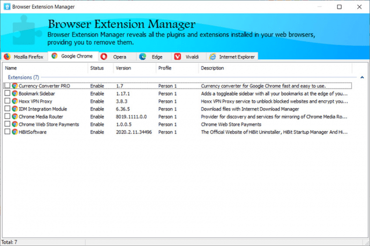Image resolution: width=370 pixels, height=246 pixels.
Task: Click Chrome icon beside HiBitSoftware entry
Action: point(15,132)
